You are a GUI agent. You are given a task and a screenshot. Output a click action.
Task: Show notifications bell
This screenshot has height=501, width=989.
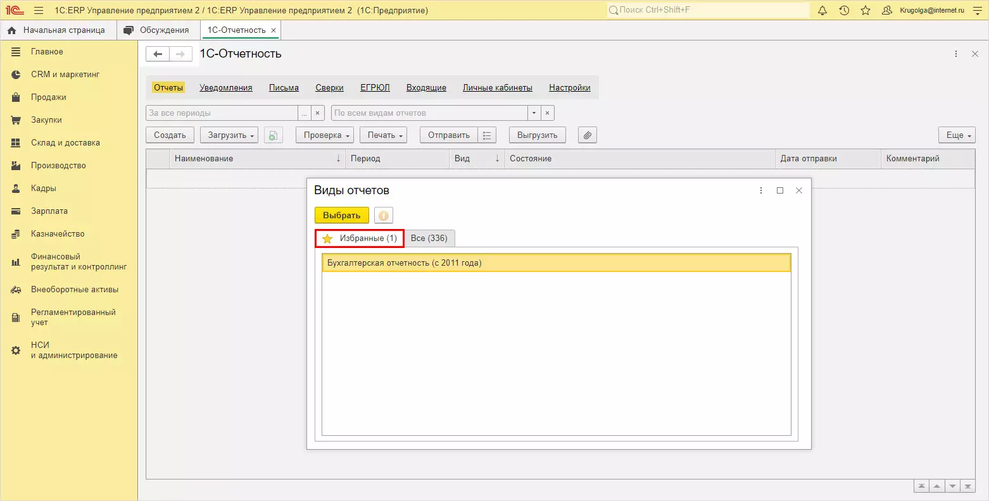coord(822,10)
